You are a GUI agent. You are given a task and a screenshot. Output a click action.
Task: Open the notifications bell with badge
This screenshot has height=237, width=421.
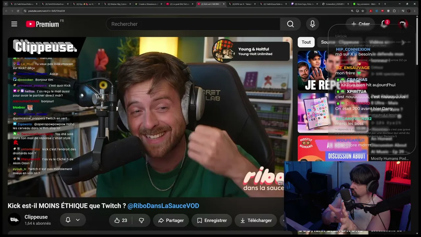point(384,24)
